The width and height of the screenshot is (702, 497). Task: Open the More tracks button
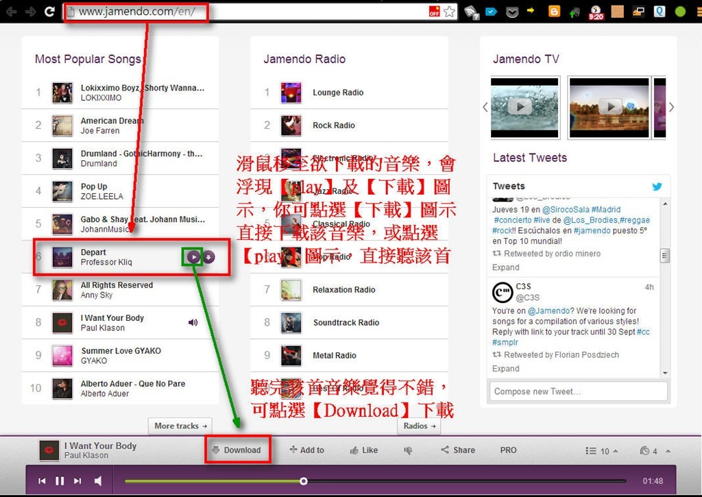pos(180,426)
